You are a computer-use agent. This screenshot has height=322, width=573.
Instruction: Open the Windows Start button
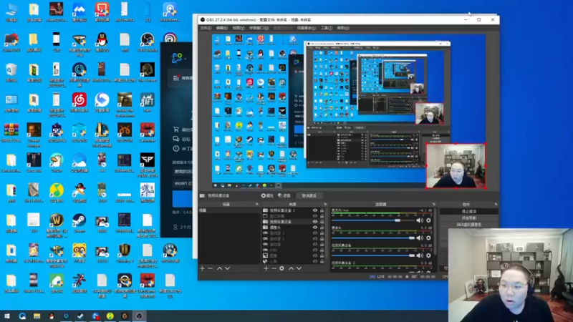[7, 316]
